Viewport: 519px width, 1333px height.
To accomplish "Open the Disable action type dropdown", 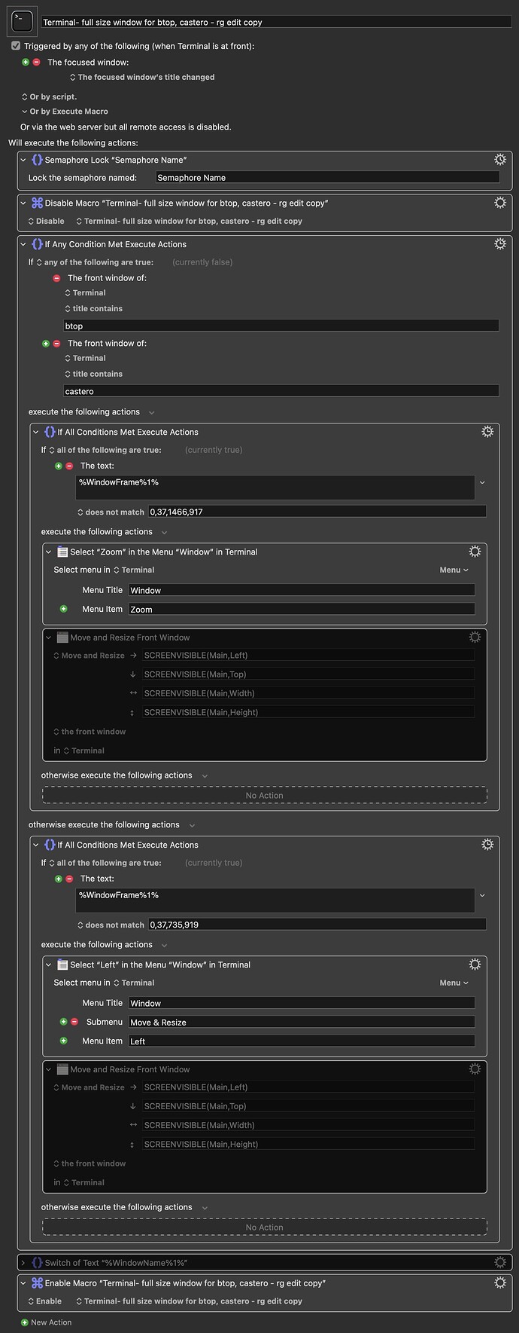I will [46, 221].
